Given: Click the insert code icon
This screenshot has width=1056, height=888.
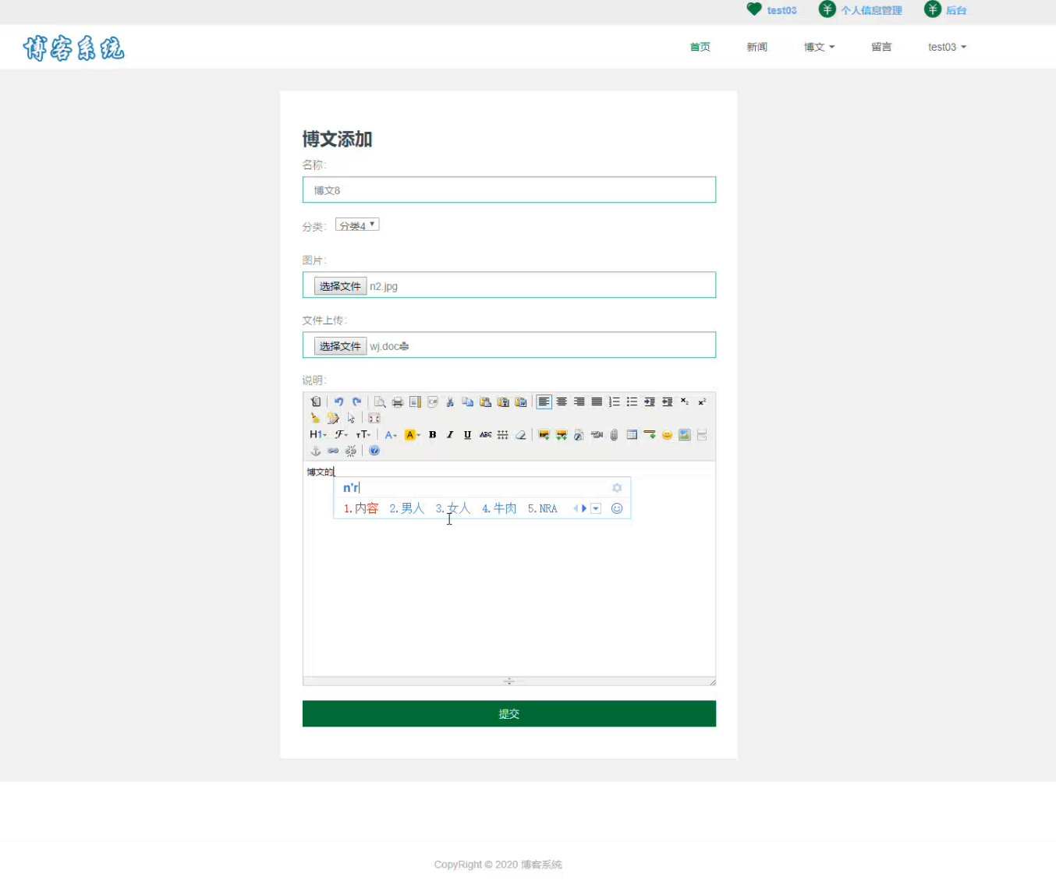Looking at the screenshot, I should [x=432, y=402].
